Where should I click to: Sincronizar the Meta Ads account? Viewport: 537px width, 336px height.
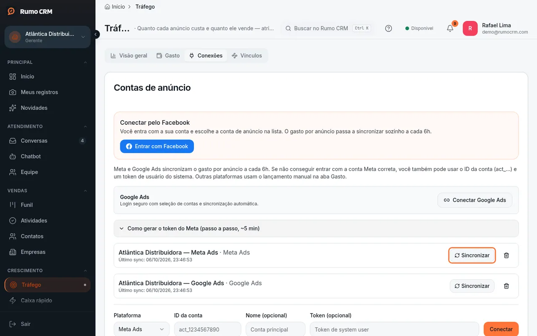(472, 255)
